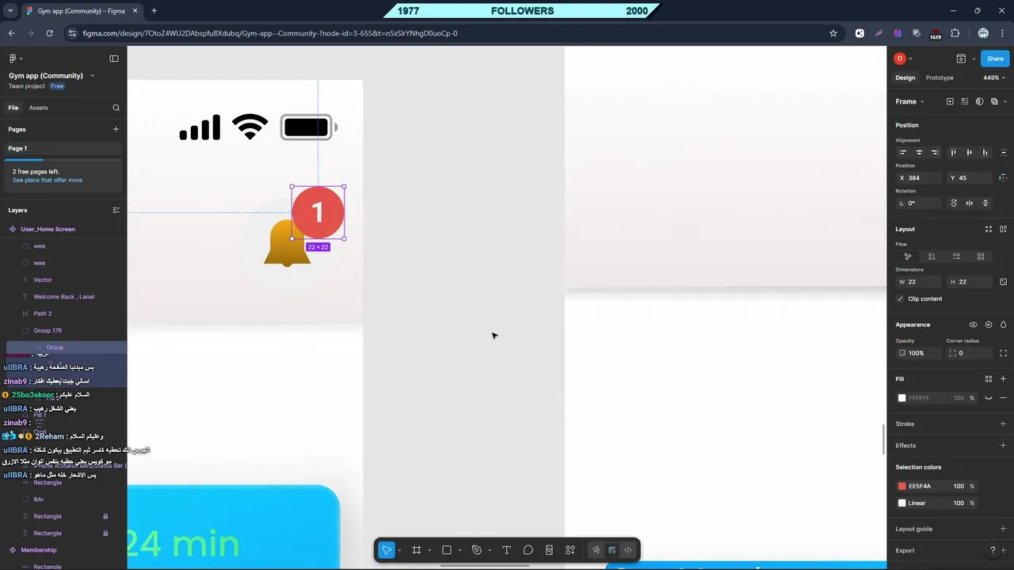Align bottom in the Alignment row
This screenshot has height=570, width=1014.
(x=985, y=152)
